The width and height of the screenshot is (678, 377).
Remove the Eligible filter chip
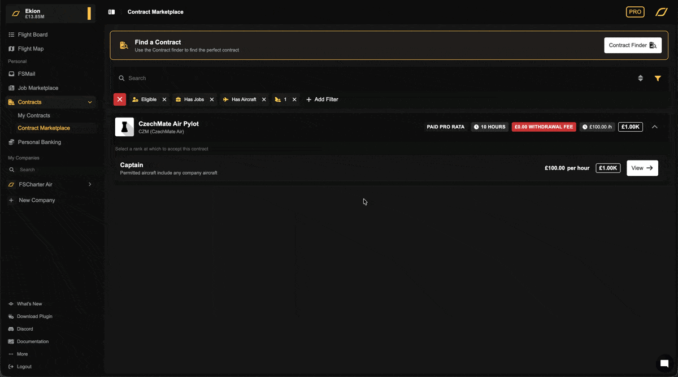click(164, 99)
